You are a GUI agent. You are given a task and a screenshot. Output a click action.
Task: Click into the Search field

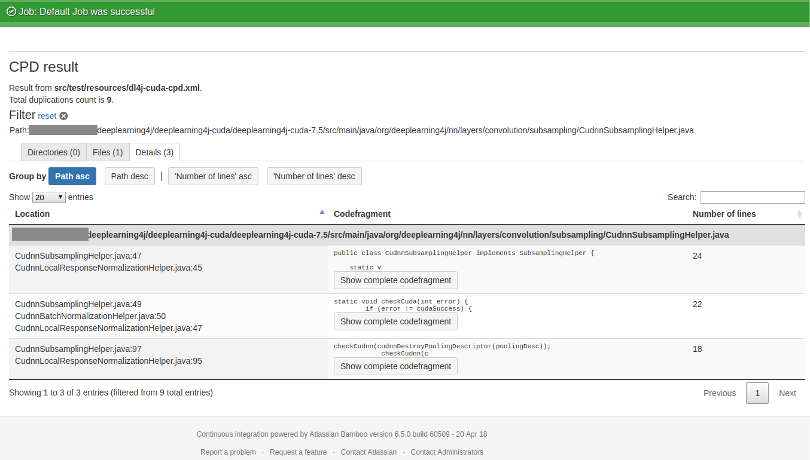click(752, 197)
